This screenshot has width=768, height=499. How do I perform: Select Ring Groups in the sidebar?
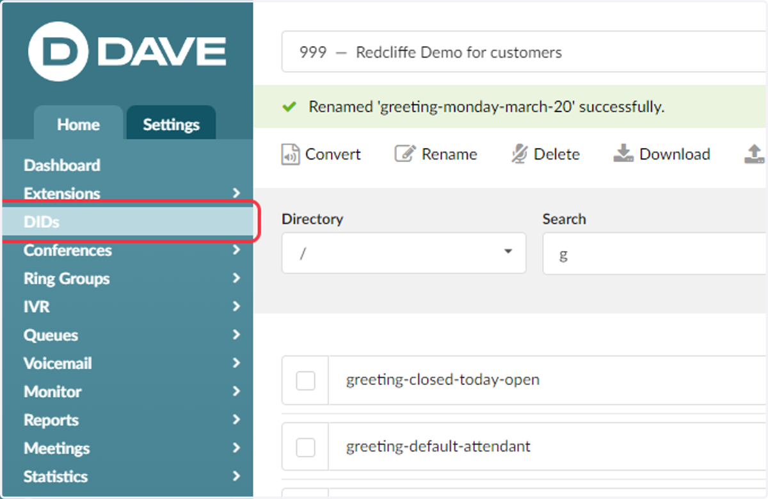click(67, 279)
